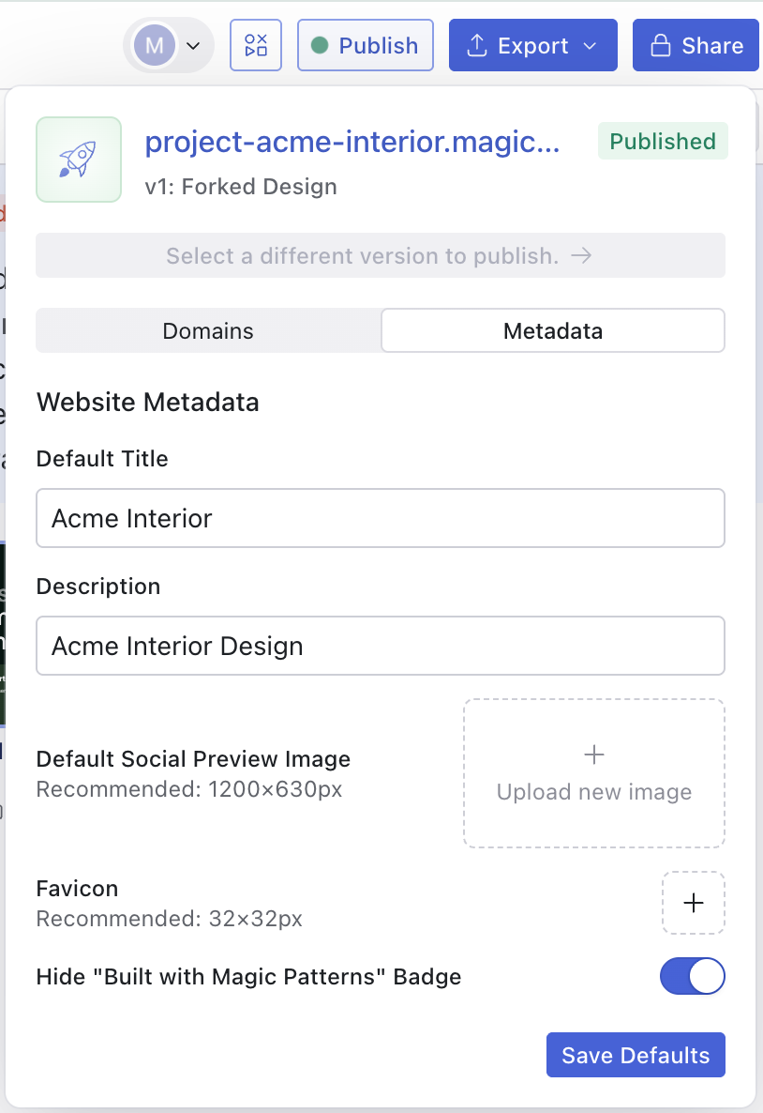Viewport: 763px width, 1113px height.
Task: Disable the Hide Magic Patterns Badge toggle
Action: tap(693, 976)
